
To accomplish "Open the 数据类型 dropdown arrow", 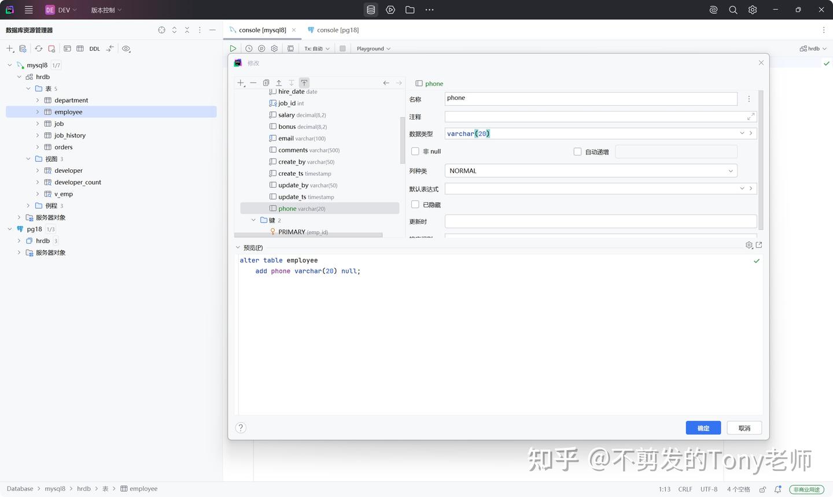I will pos(742,133).
